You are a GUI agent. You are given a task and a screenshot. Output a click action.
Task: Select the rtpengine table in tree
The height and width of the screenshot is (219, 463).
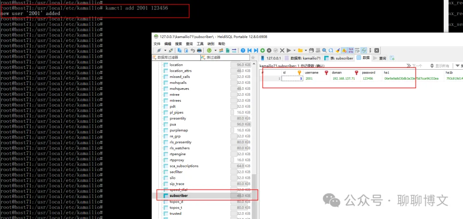pos(177,154)
